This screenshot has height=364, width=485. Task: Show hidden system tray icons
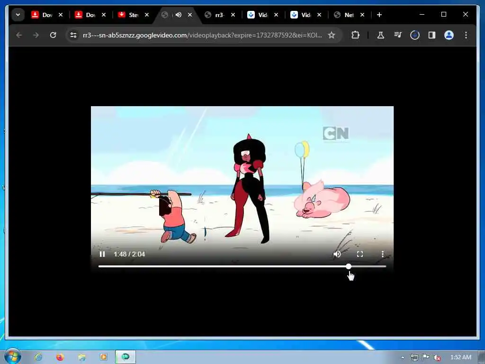coord(403,357)
